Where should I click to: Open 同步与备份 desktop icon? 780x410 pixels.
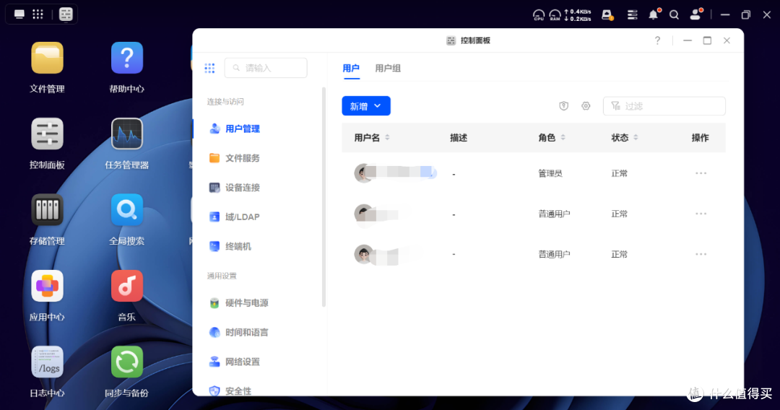(x=127, y=362)
